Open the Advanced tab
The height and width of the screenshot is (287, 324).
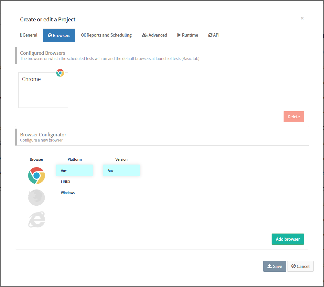pyautogui.click(x=154, y=35)
